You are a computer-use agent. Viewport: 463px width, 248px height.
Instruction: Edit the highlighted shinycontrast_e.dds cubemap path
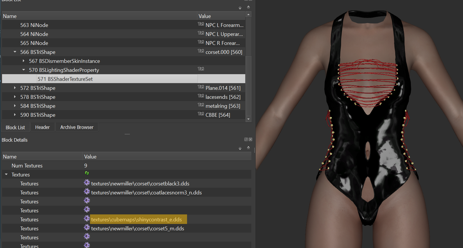139,219
